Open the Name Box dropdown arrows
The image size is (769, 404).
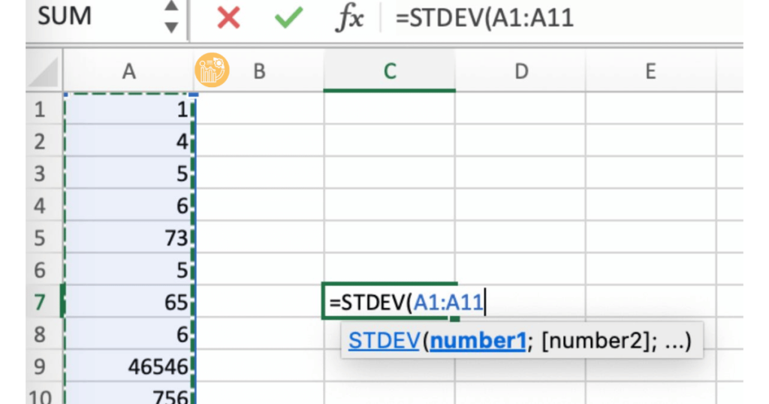(171, 18)
